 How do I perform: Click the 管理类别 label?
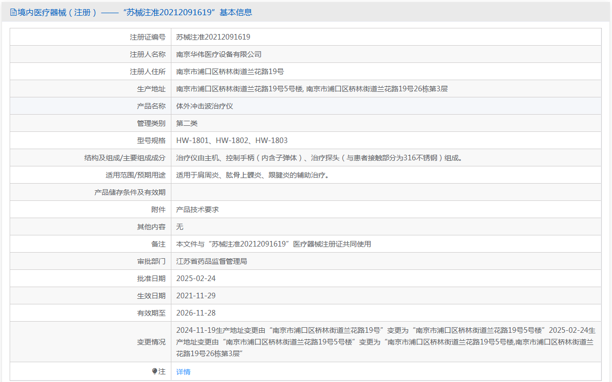pos(151,123)
